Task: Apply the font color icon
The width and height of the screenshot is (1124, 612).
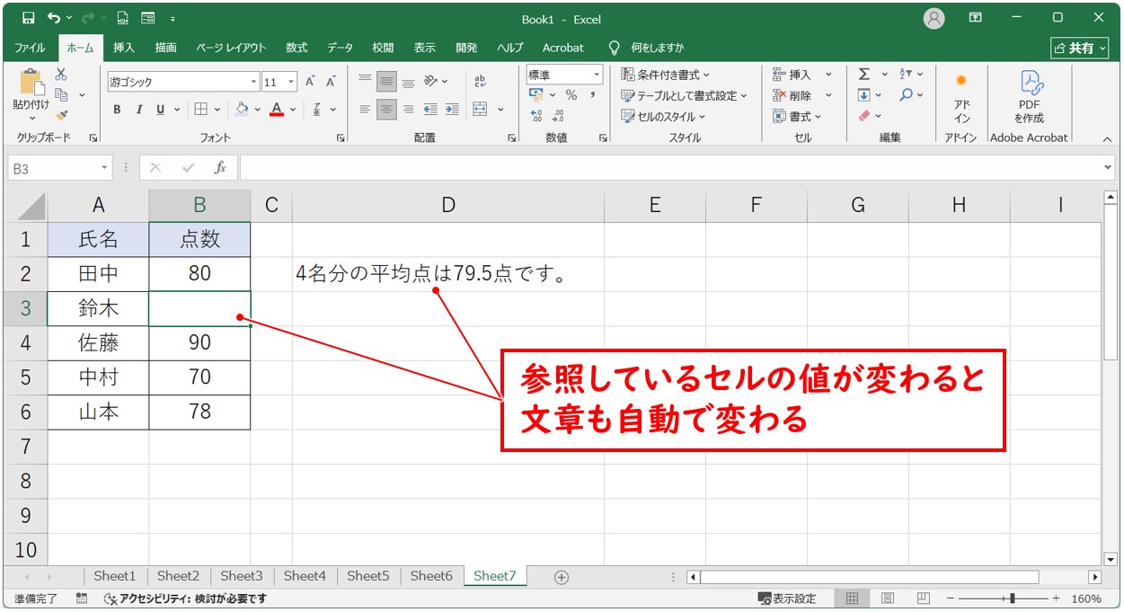Action: point(277,109)
